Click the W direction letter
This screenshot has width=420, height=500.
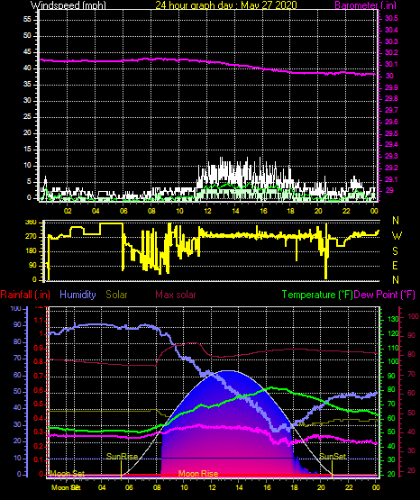pyautogui.click(x=397, y=236)
